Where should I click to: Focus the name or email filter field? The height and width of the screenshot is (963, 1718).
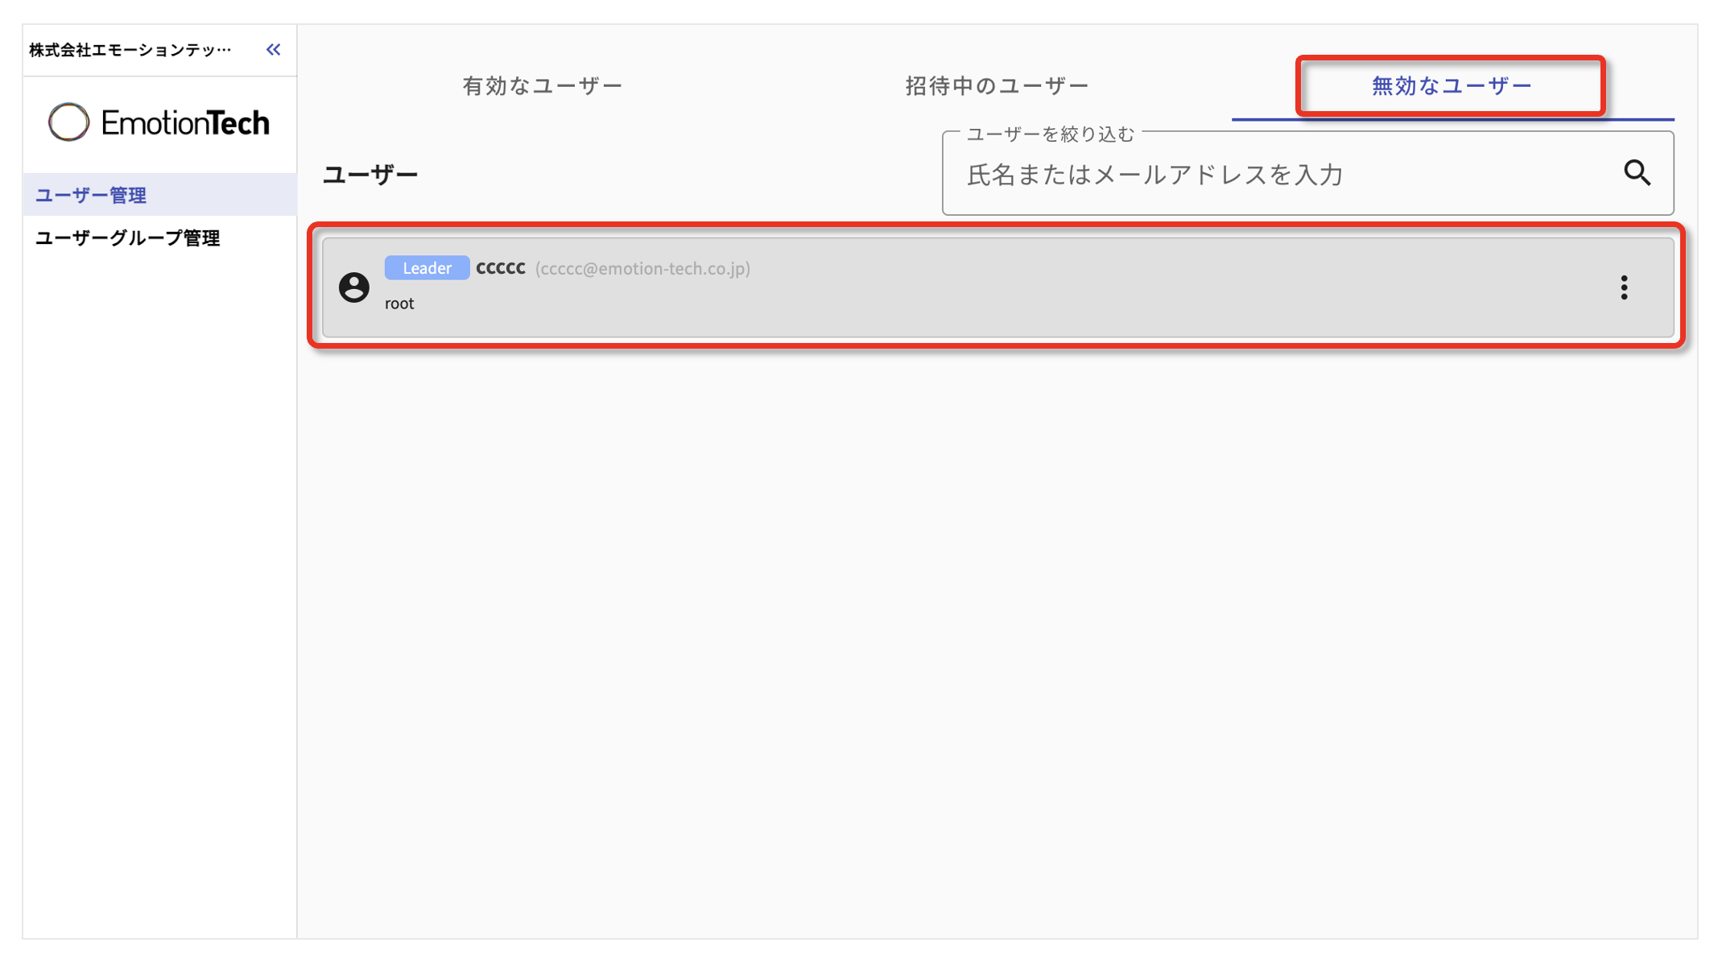point(1288,175)
